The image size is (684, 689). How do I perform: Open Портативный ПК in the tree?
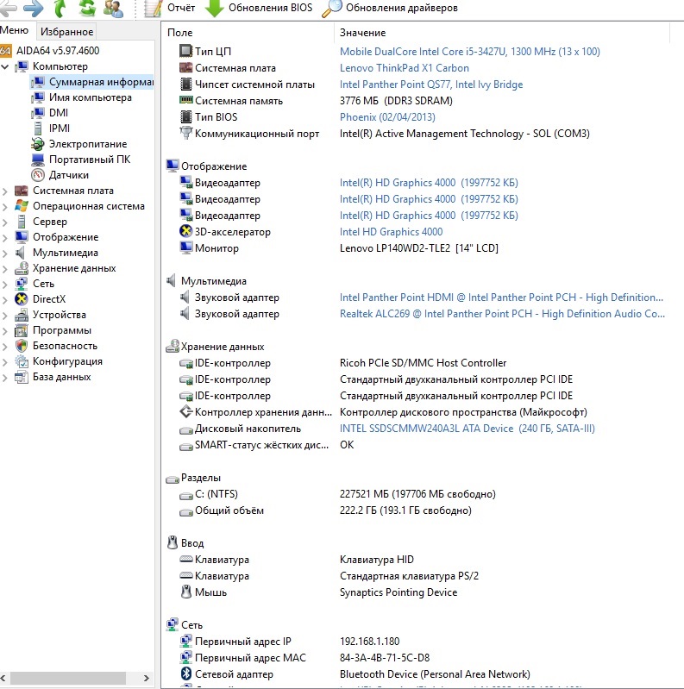click(90, 159)
